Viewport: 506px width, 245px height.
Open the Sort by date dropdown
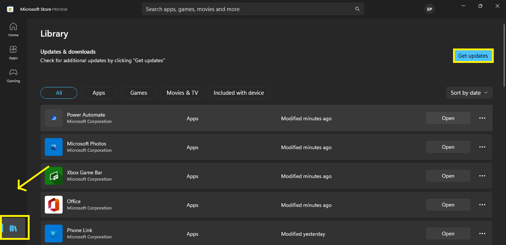pos(469,93)
